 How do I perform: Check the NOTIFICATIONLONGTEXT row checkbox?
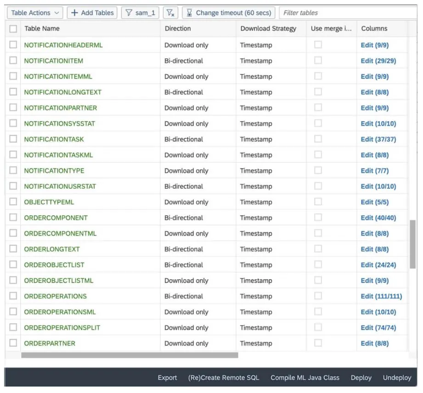13,92
